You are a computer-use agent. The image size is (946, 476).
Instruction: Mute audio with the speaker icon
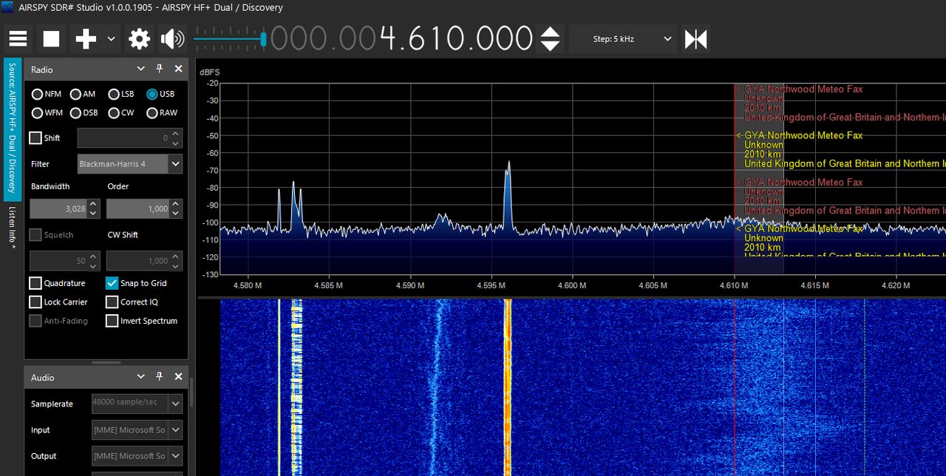pos(172,38)
